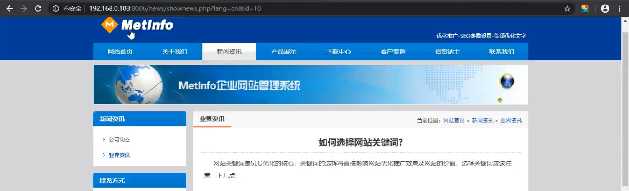Expand 公司动态 in sidebar
629x191 pixels.
[x=119, y=140]
